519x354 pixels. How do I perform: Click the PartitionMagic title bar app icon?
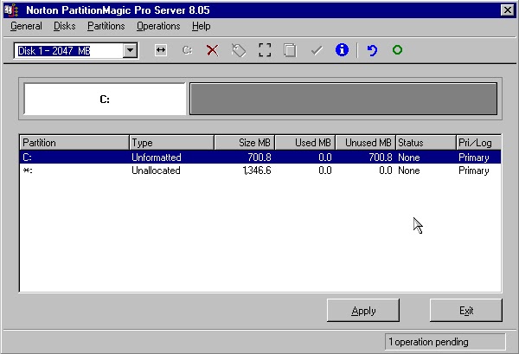pyautogui.click(x=11, y=10)
